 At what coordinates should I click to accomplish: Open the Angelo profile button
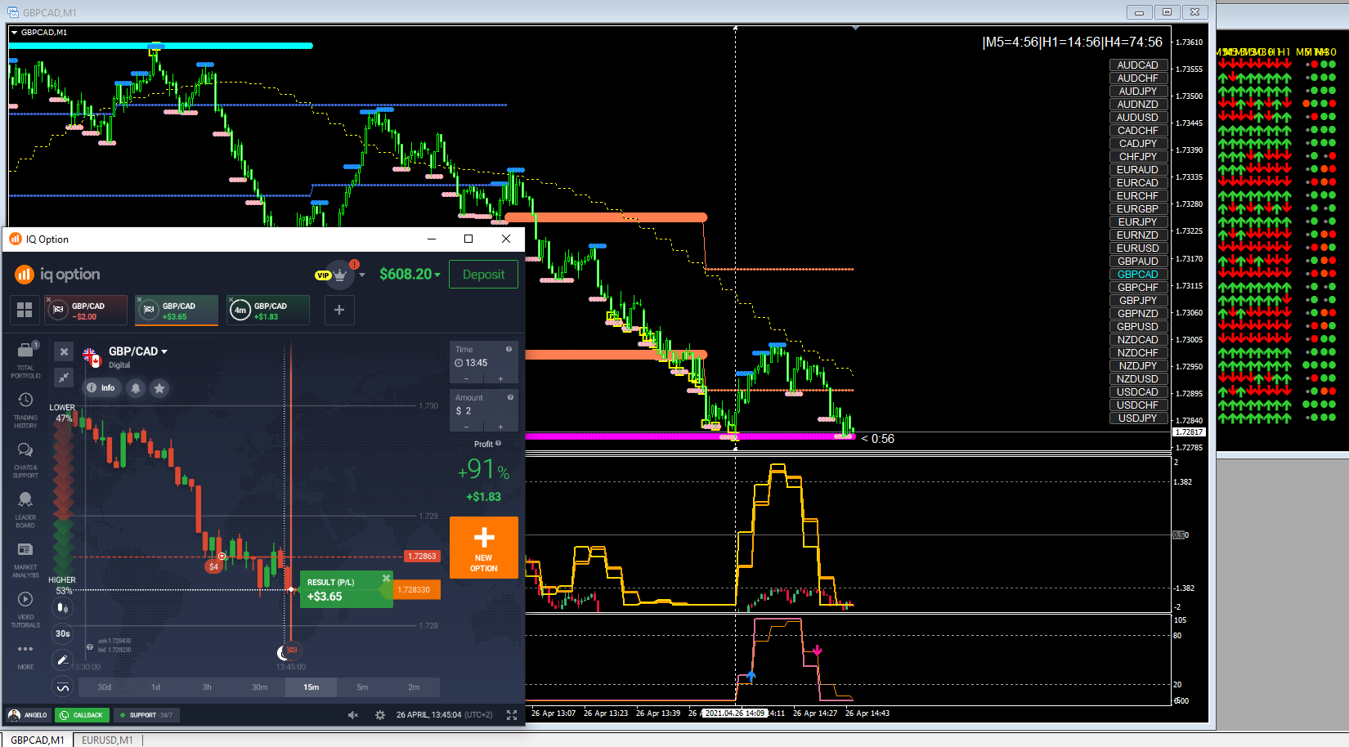(28, 715)
